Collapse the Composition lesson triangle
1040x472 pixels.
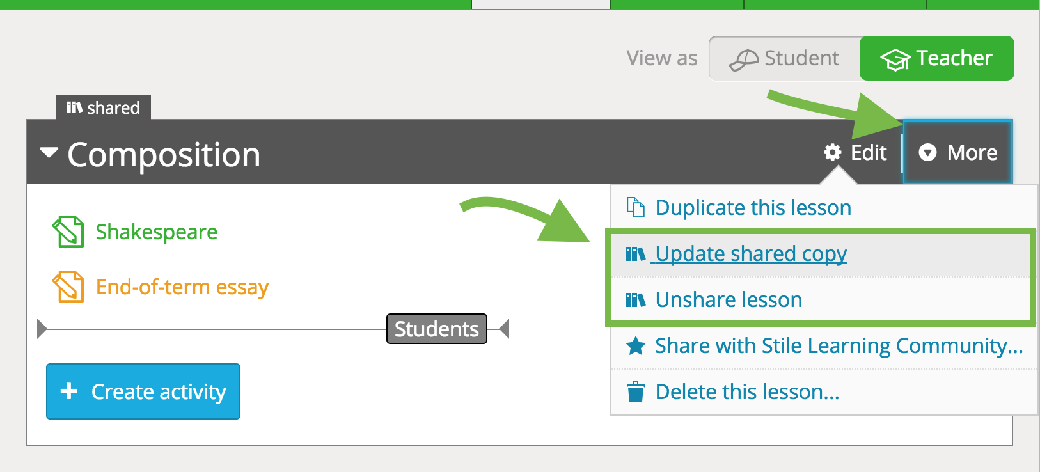(49, 153)
